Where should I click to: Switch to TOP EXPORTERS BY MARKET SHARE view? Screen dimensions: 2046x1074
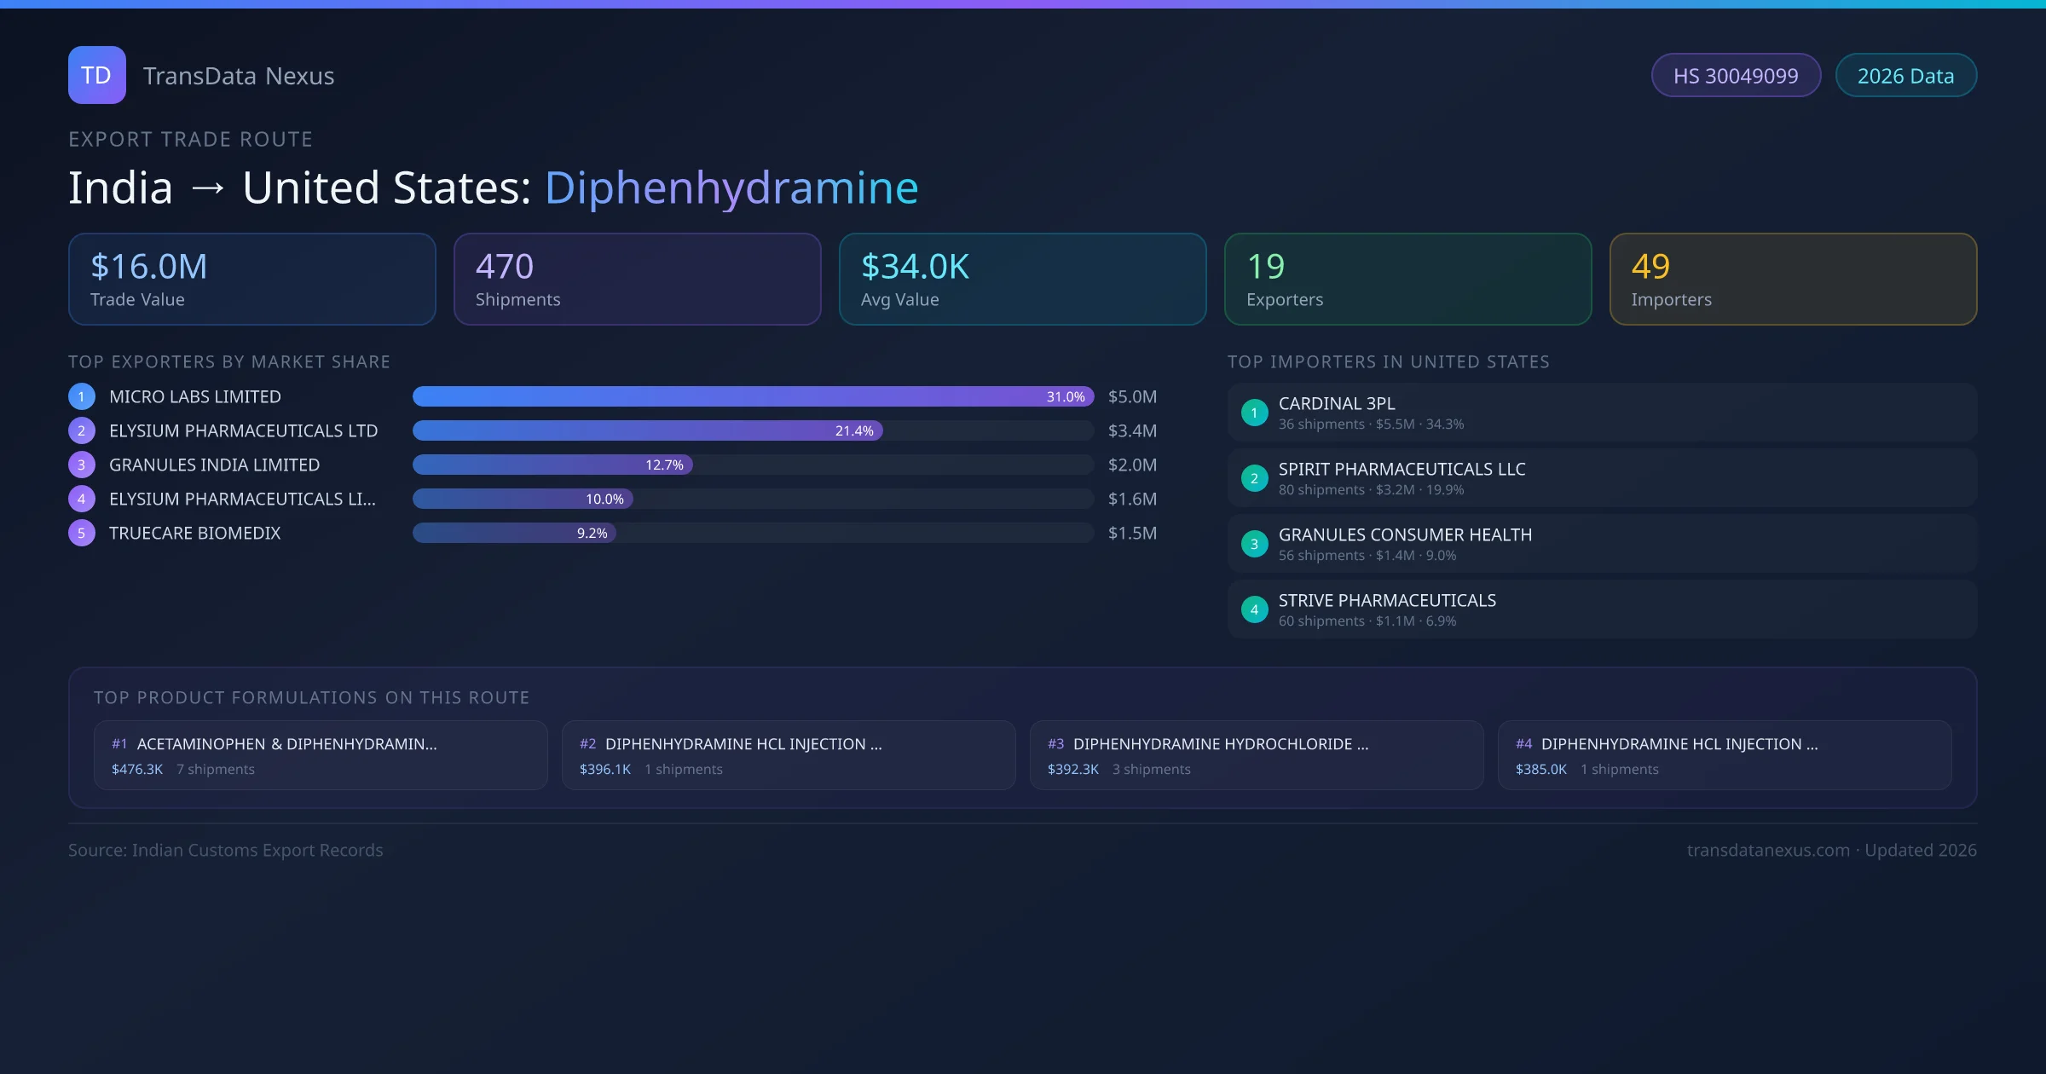coord(229,361)
